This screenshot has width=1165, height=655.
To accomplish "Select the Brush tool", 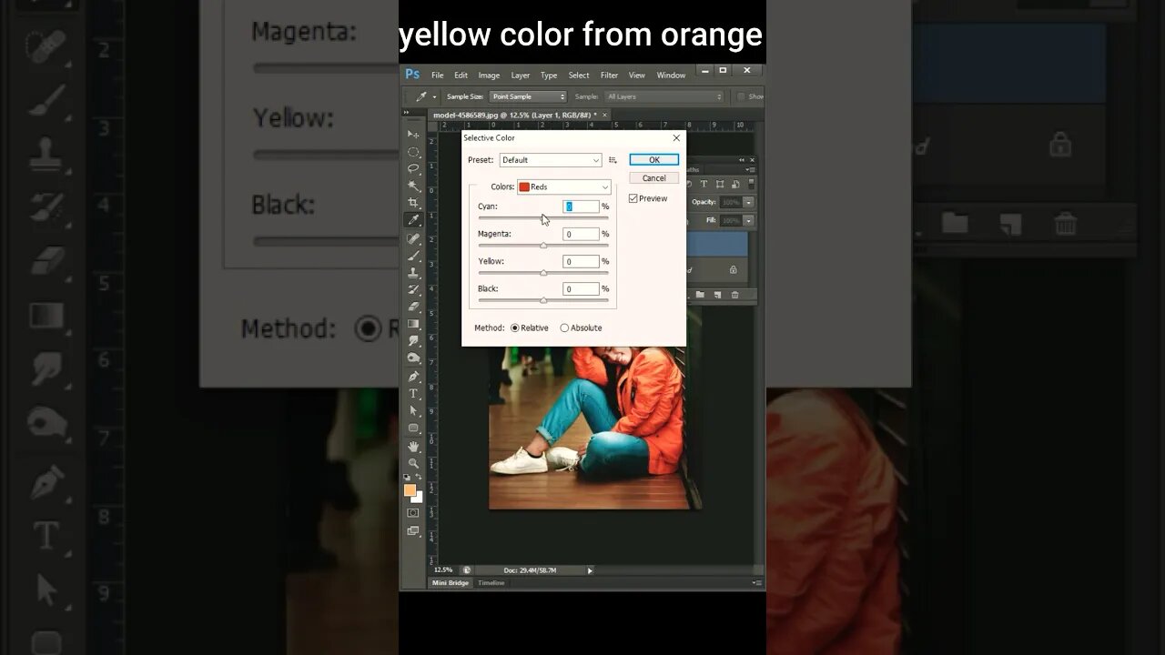I will pos(413,256).
